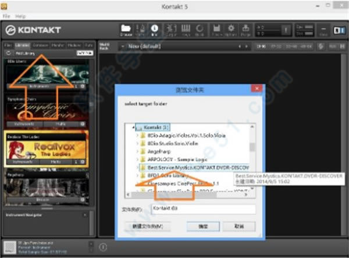This screenshot has width=349, height=258.
Task: Show the Output mixer section icon
Action: (x=171, y=30)
